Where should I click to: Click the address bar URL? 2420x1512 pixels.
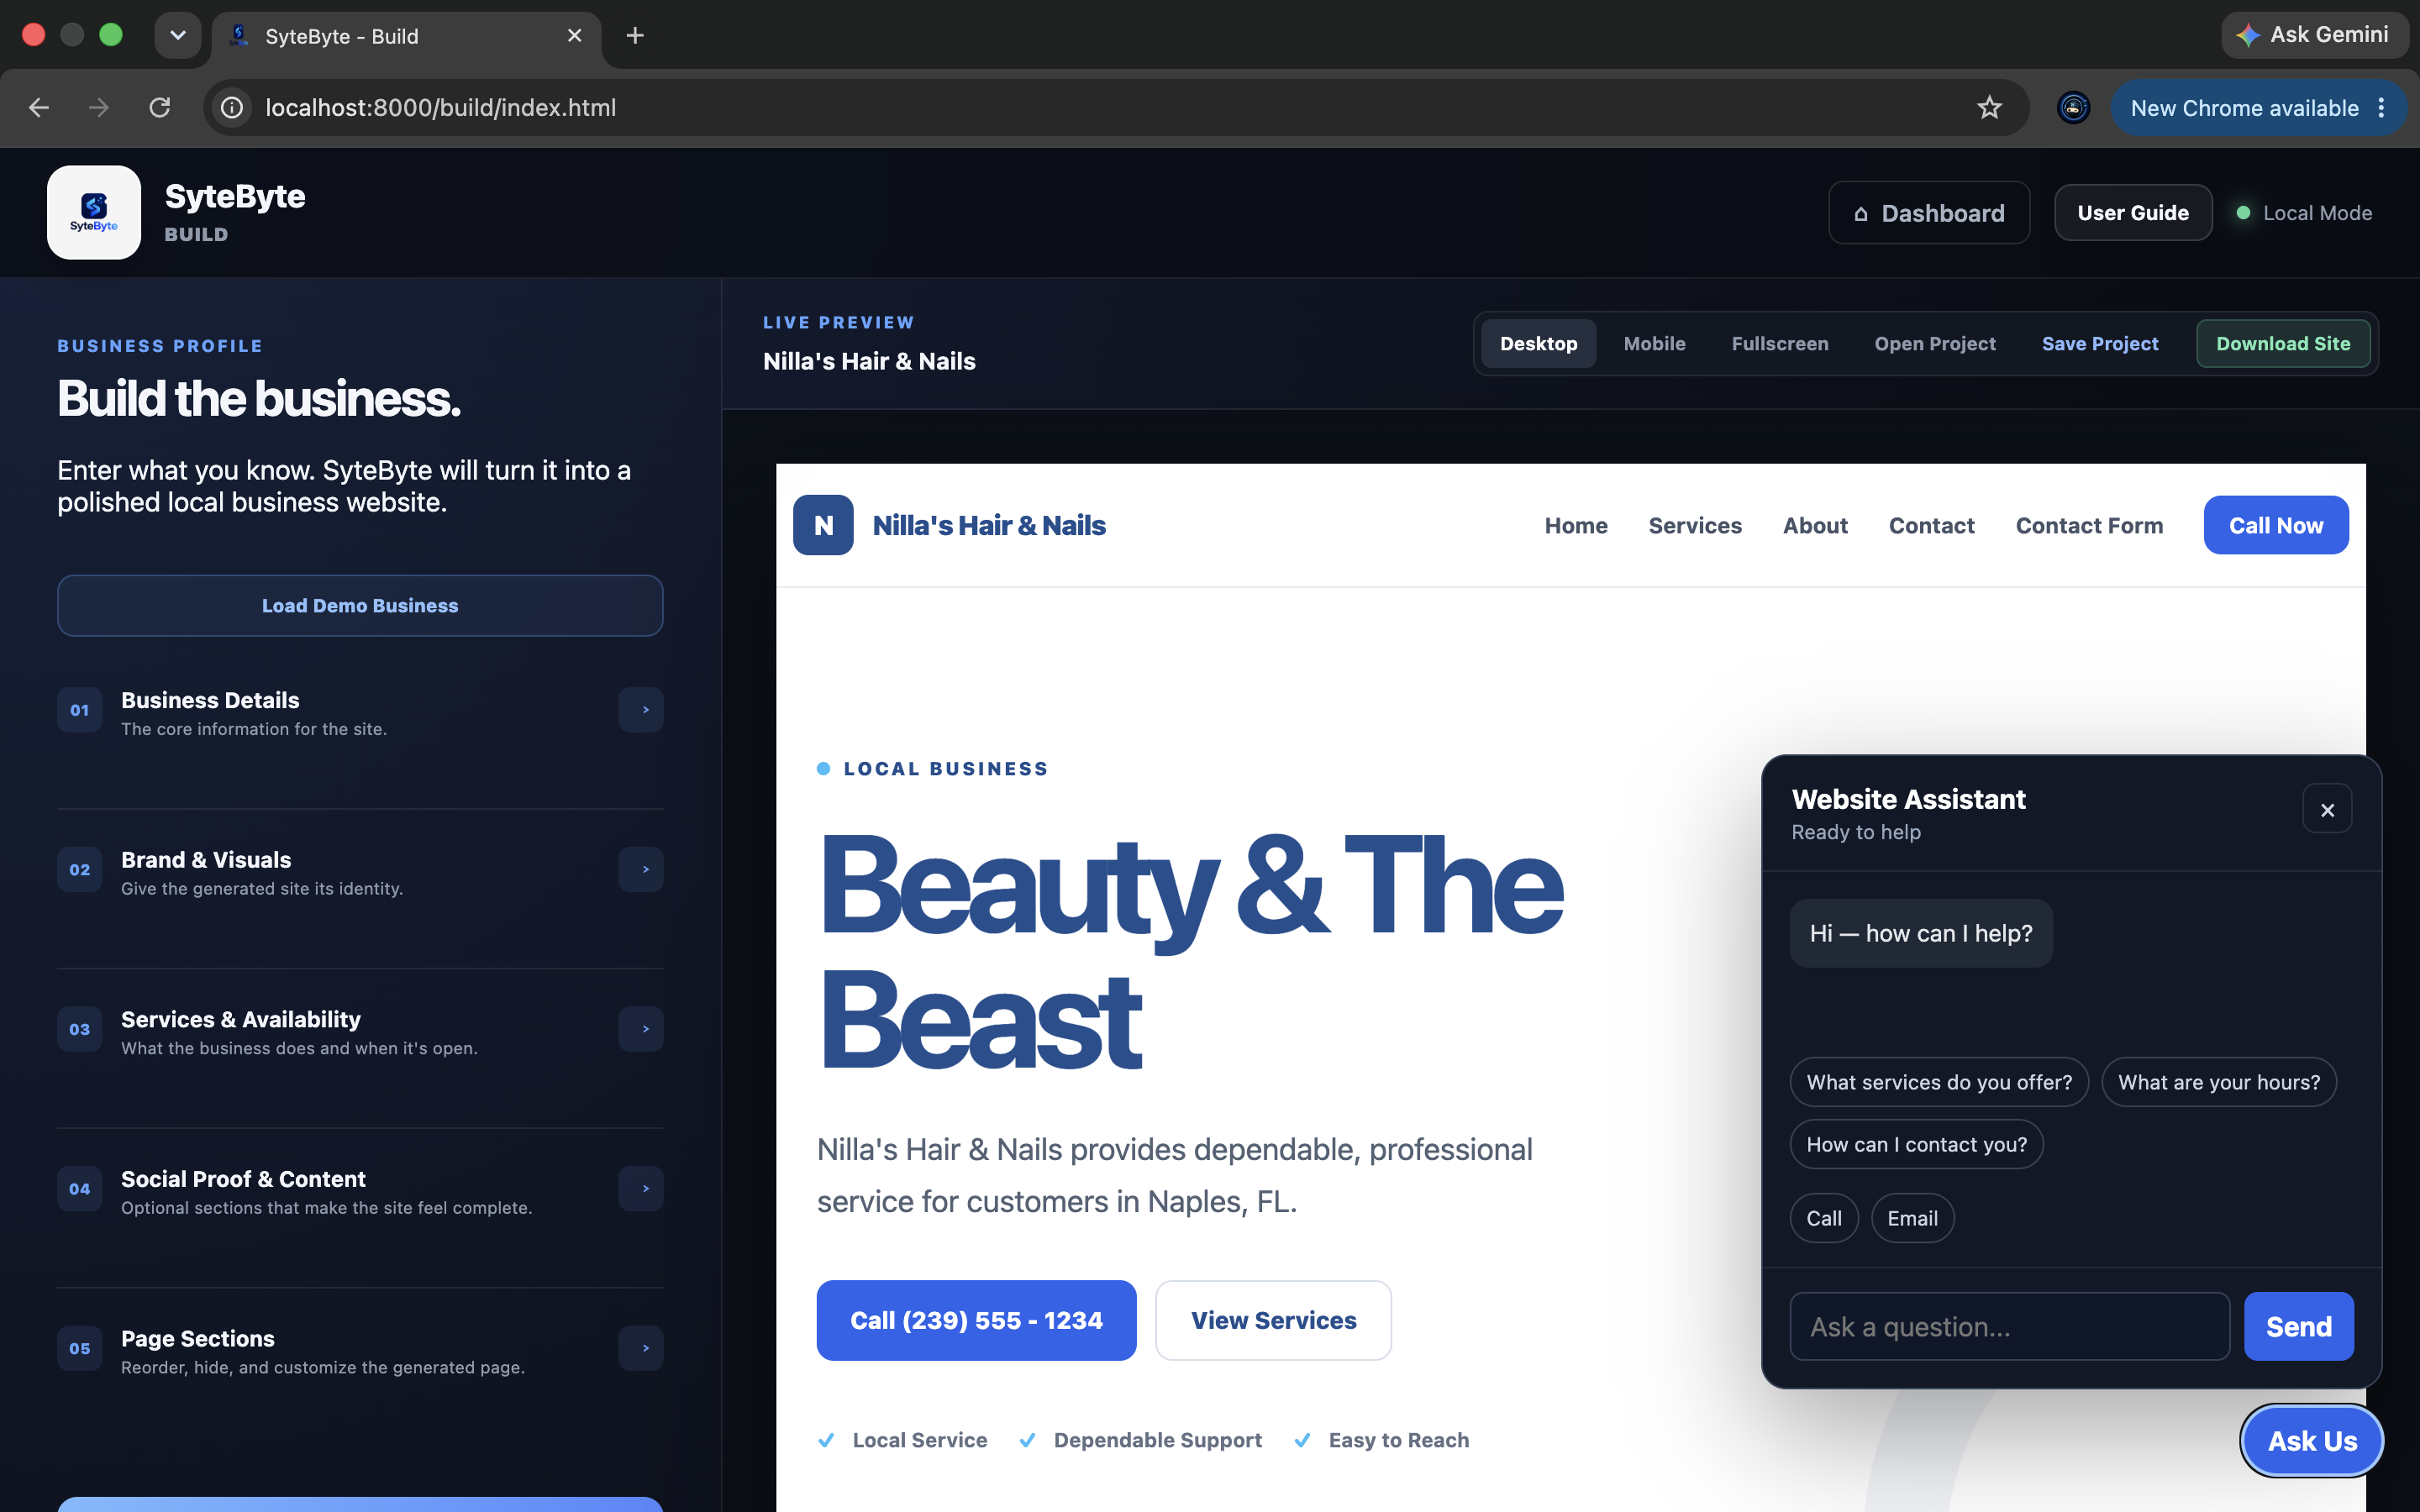pos(440,107)
